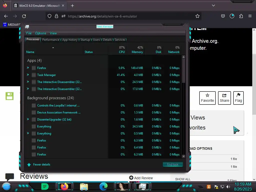Expand first Interactive Disassembler row
Image resolution: width=256 pixels, height=192 pixels.
[x=28, y=82]
